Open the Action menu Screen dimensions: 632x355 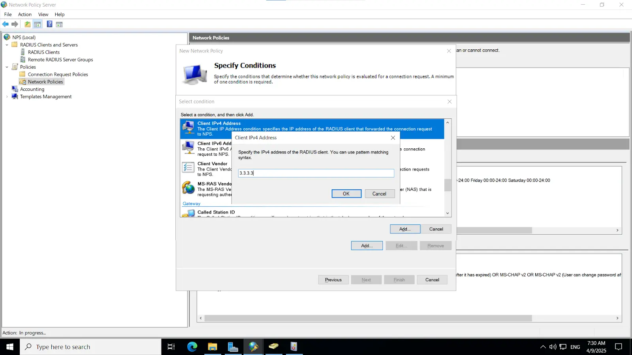24,14
